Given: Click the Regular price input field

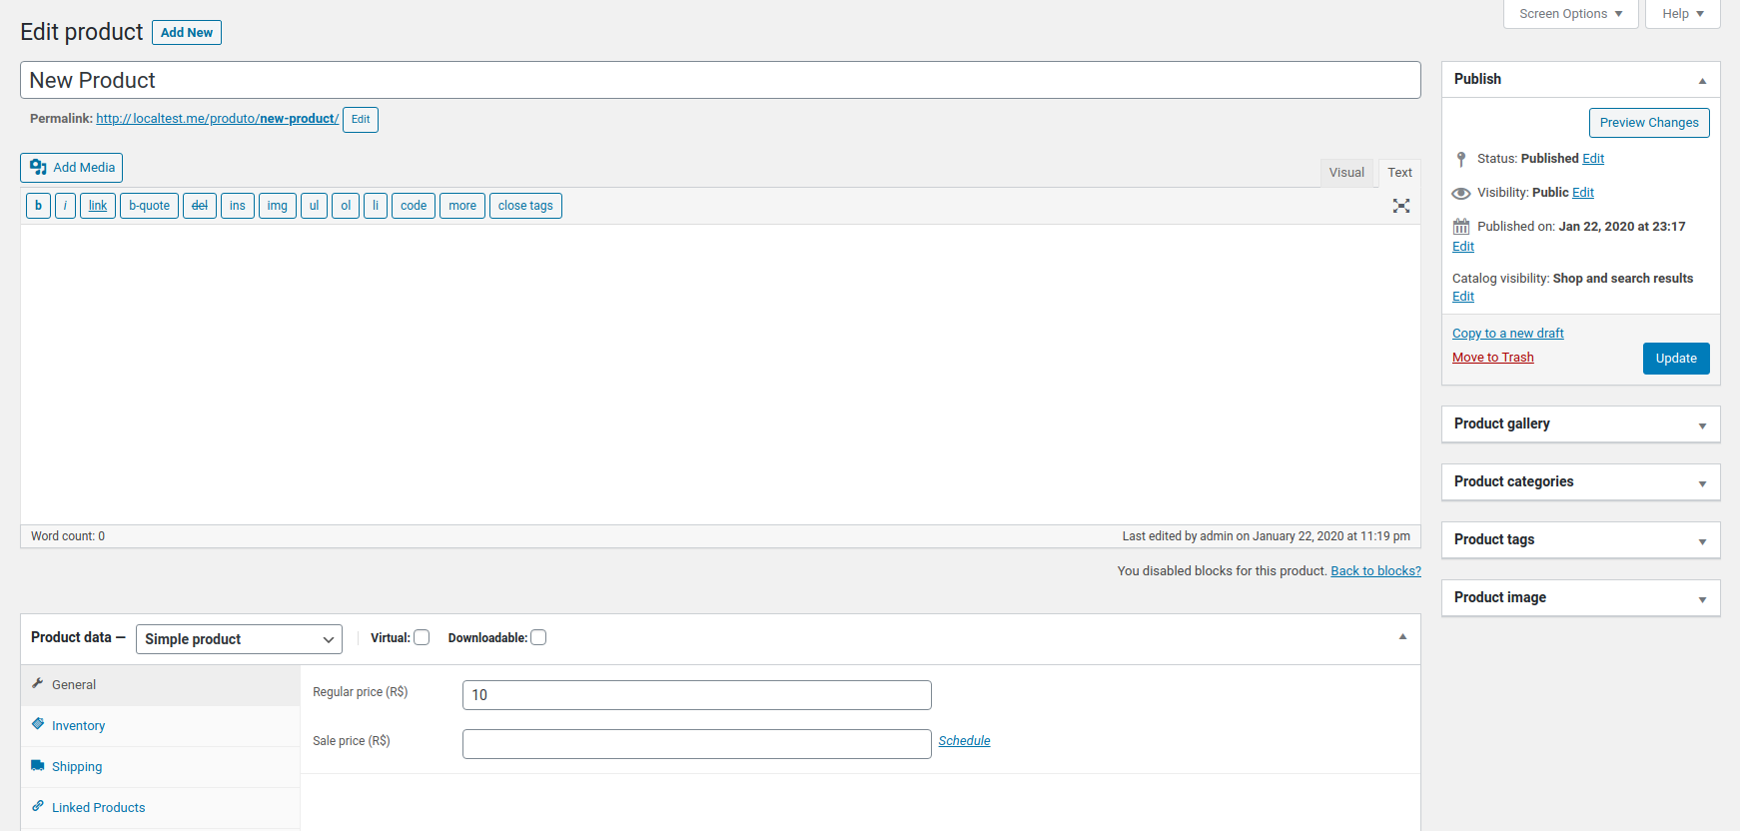Looking at the screenshot, I should pos(697,695).
